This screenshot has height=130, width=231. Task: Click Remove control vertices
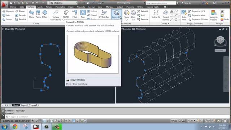coord(143,19)
